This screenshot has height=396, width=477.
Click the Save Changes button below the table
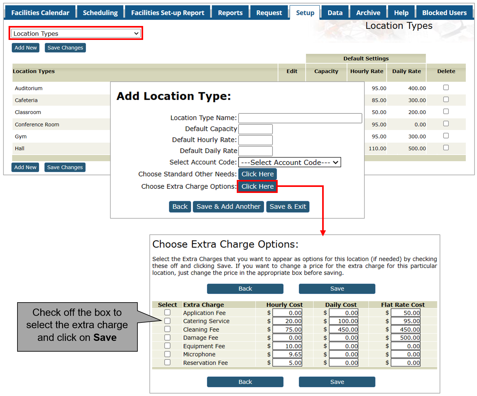point(65,167)
